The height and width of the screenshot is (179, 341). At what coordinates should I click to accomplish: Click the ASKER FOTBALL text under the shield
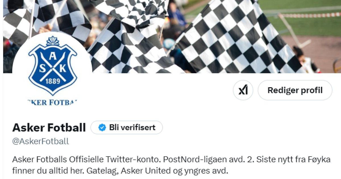coord(53,102)
